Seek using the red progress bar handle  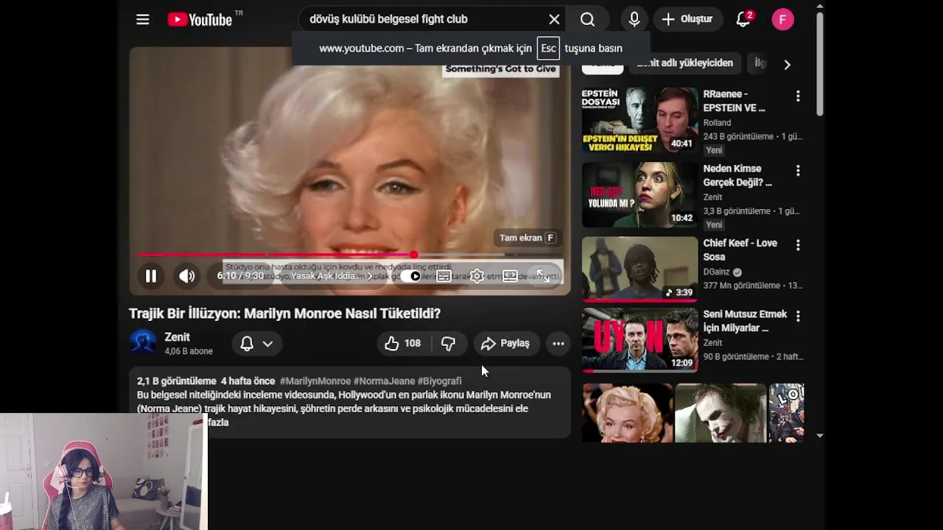[x=414, y=255]
